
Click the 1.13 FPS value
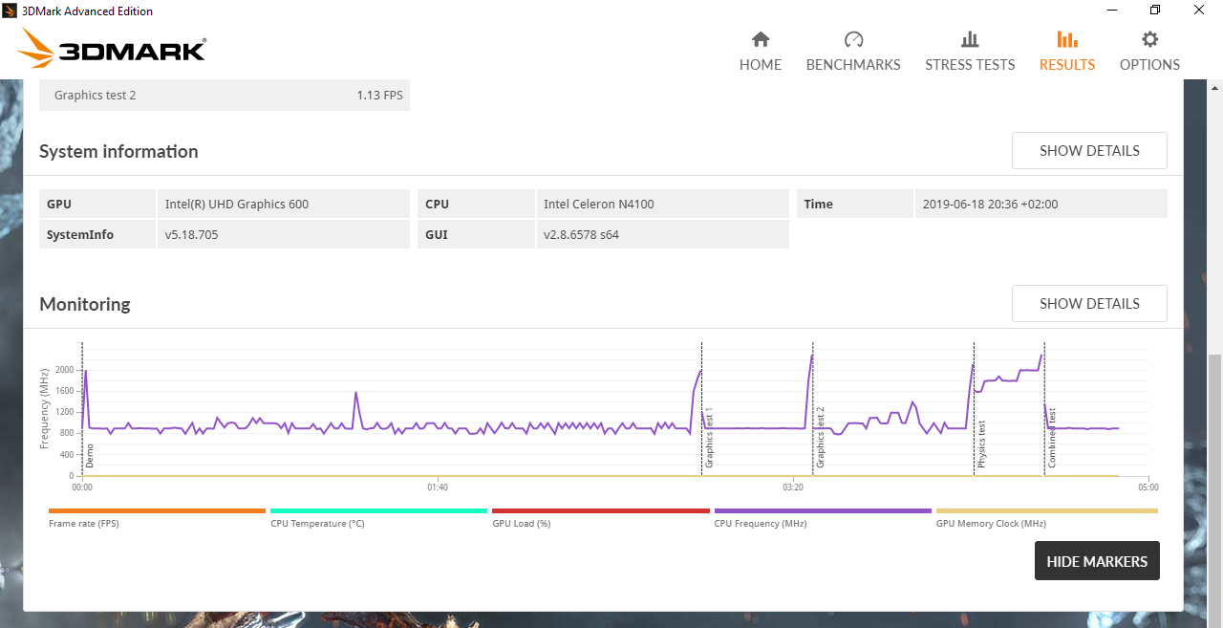tap(379, 96)
